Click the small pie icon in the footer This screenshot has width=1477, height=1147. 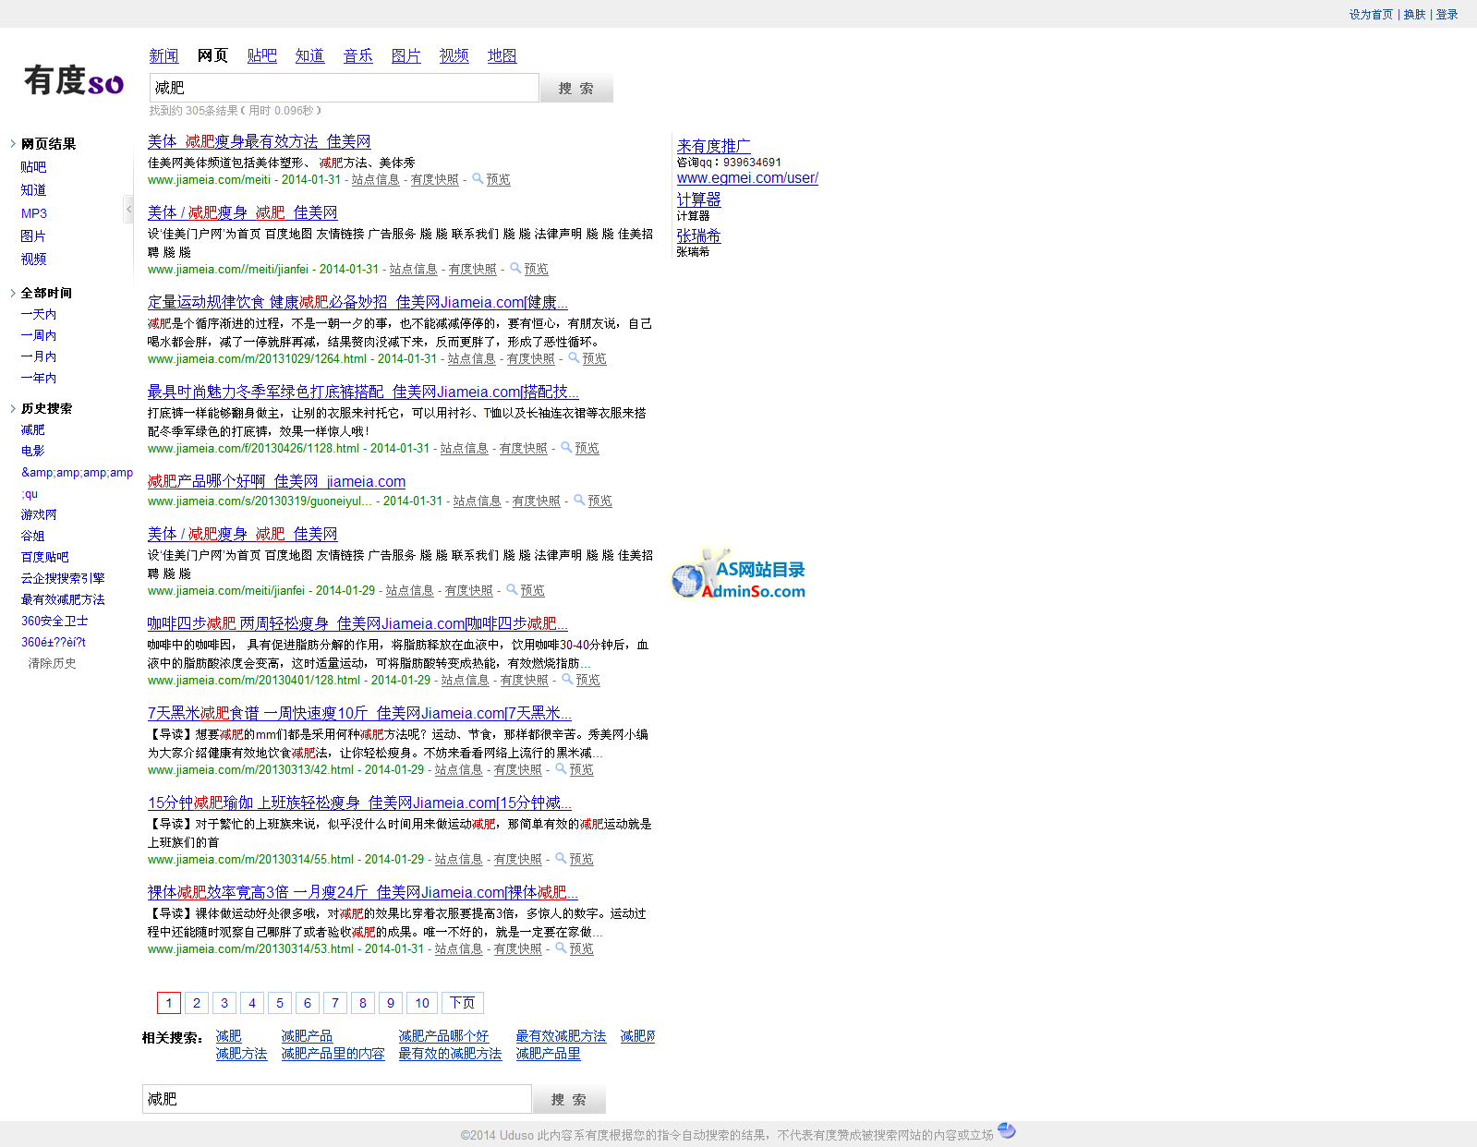click(x=1007, y=1130)
